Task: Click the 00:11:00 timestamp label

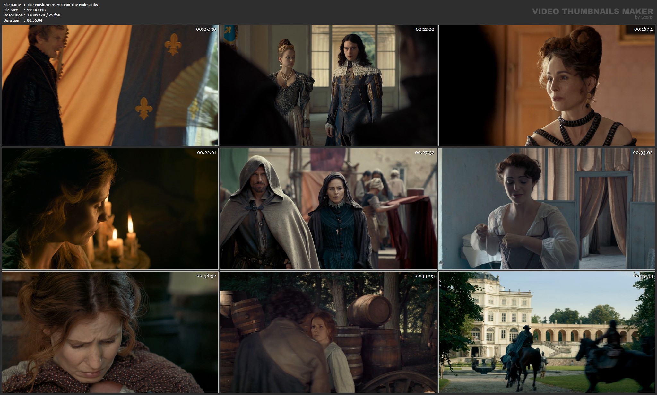Action: pos(425,29)
